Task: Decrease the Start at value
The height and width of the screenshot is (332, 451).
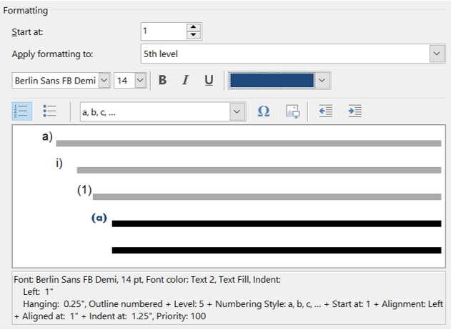Action: (192, 36)
